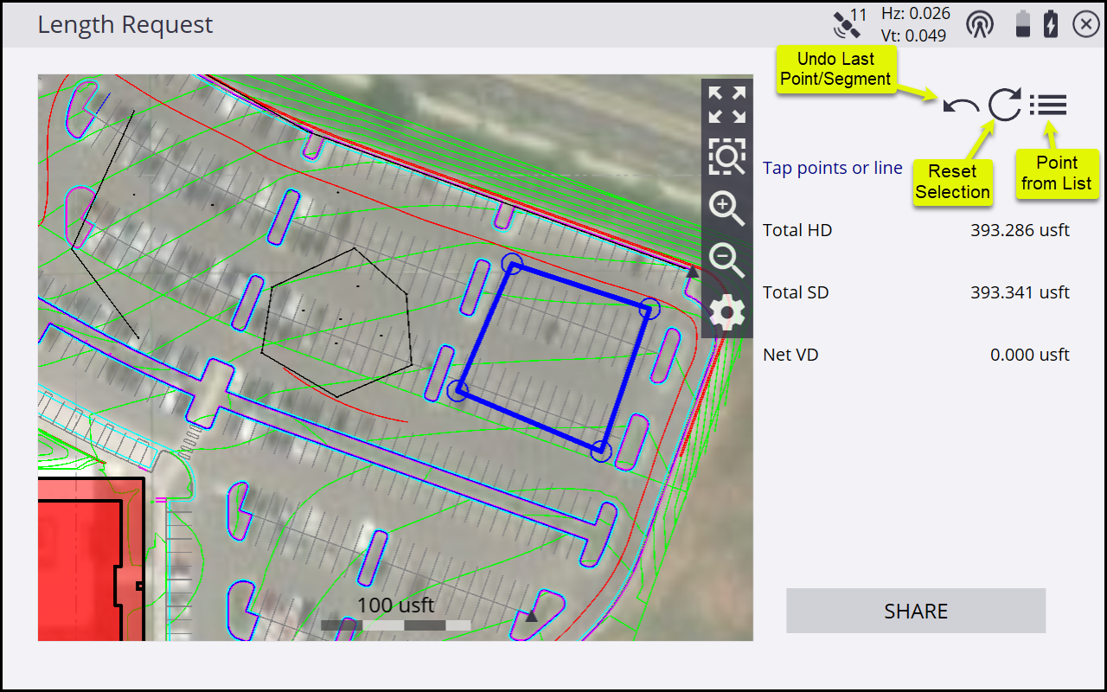Activate the zoom window tool
The image size is (1107, 692).
pyautogui.click(x=726, y=157)
